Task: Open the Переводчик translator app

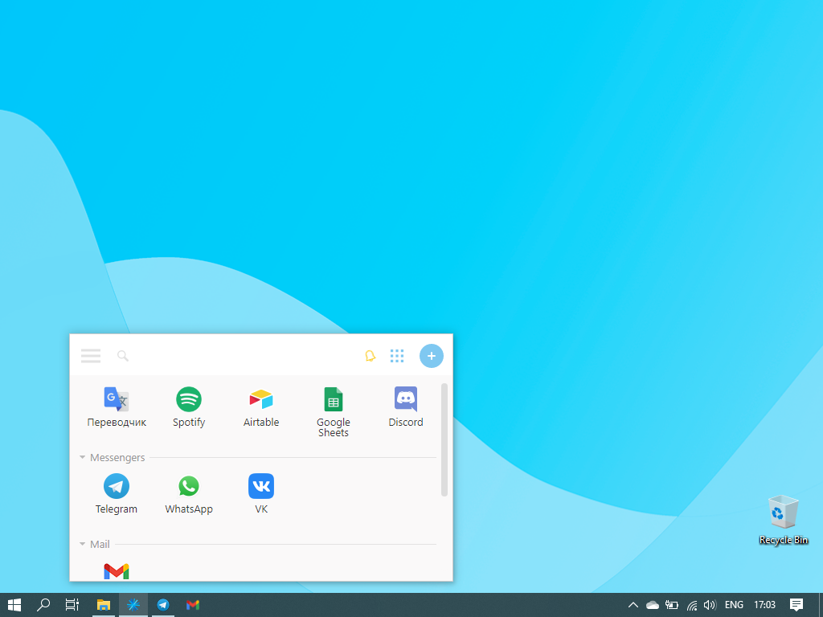Action: pyautogui.click(x=116, y=399)
